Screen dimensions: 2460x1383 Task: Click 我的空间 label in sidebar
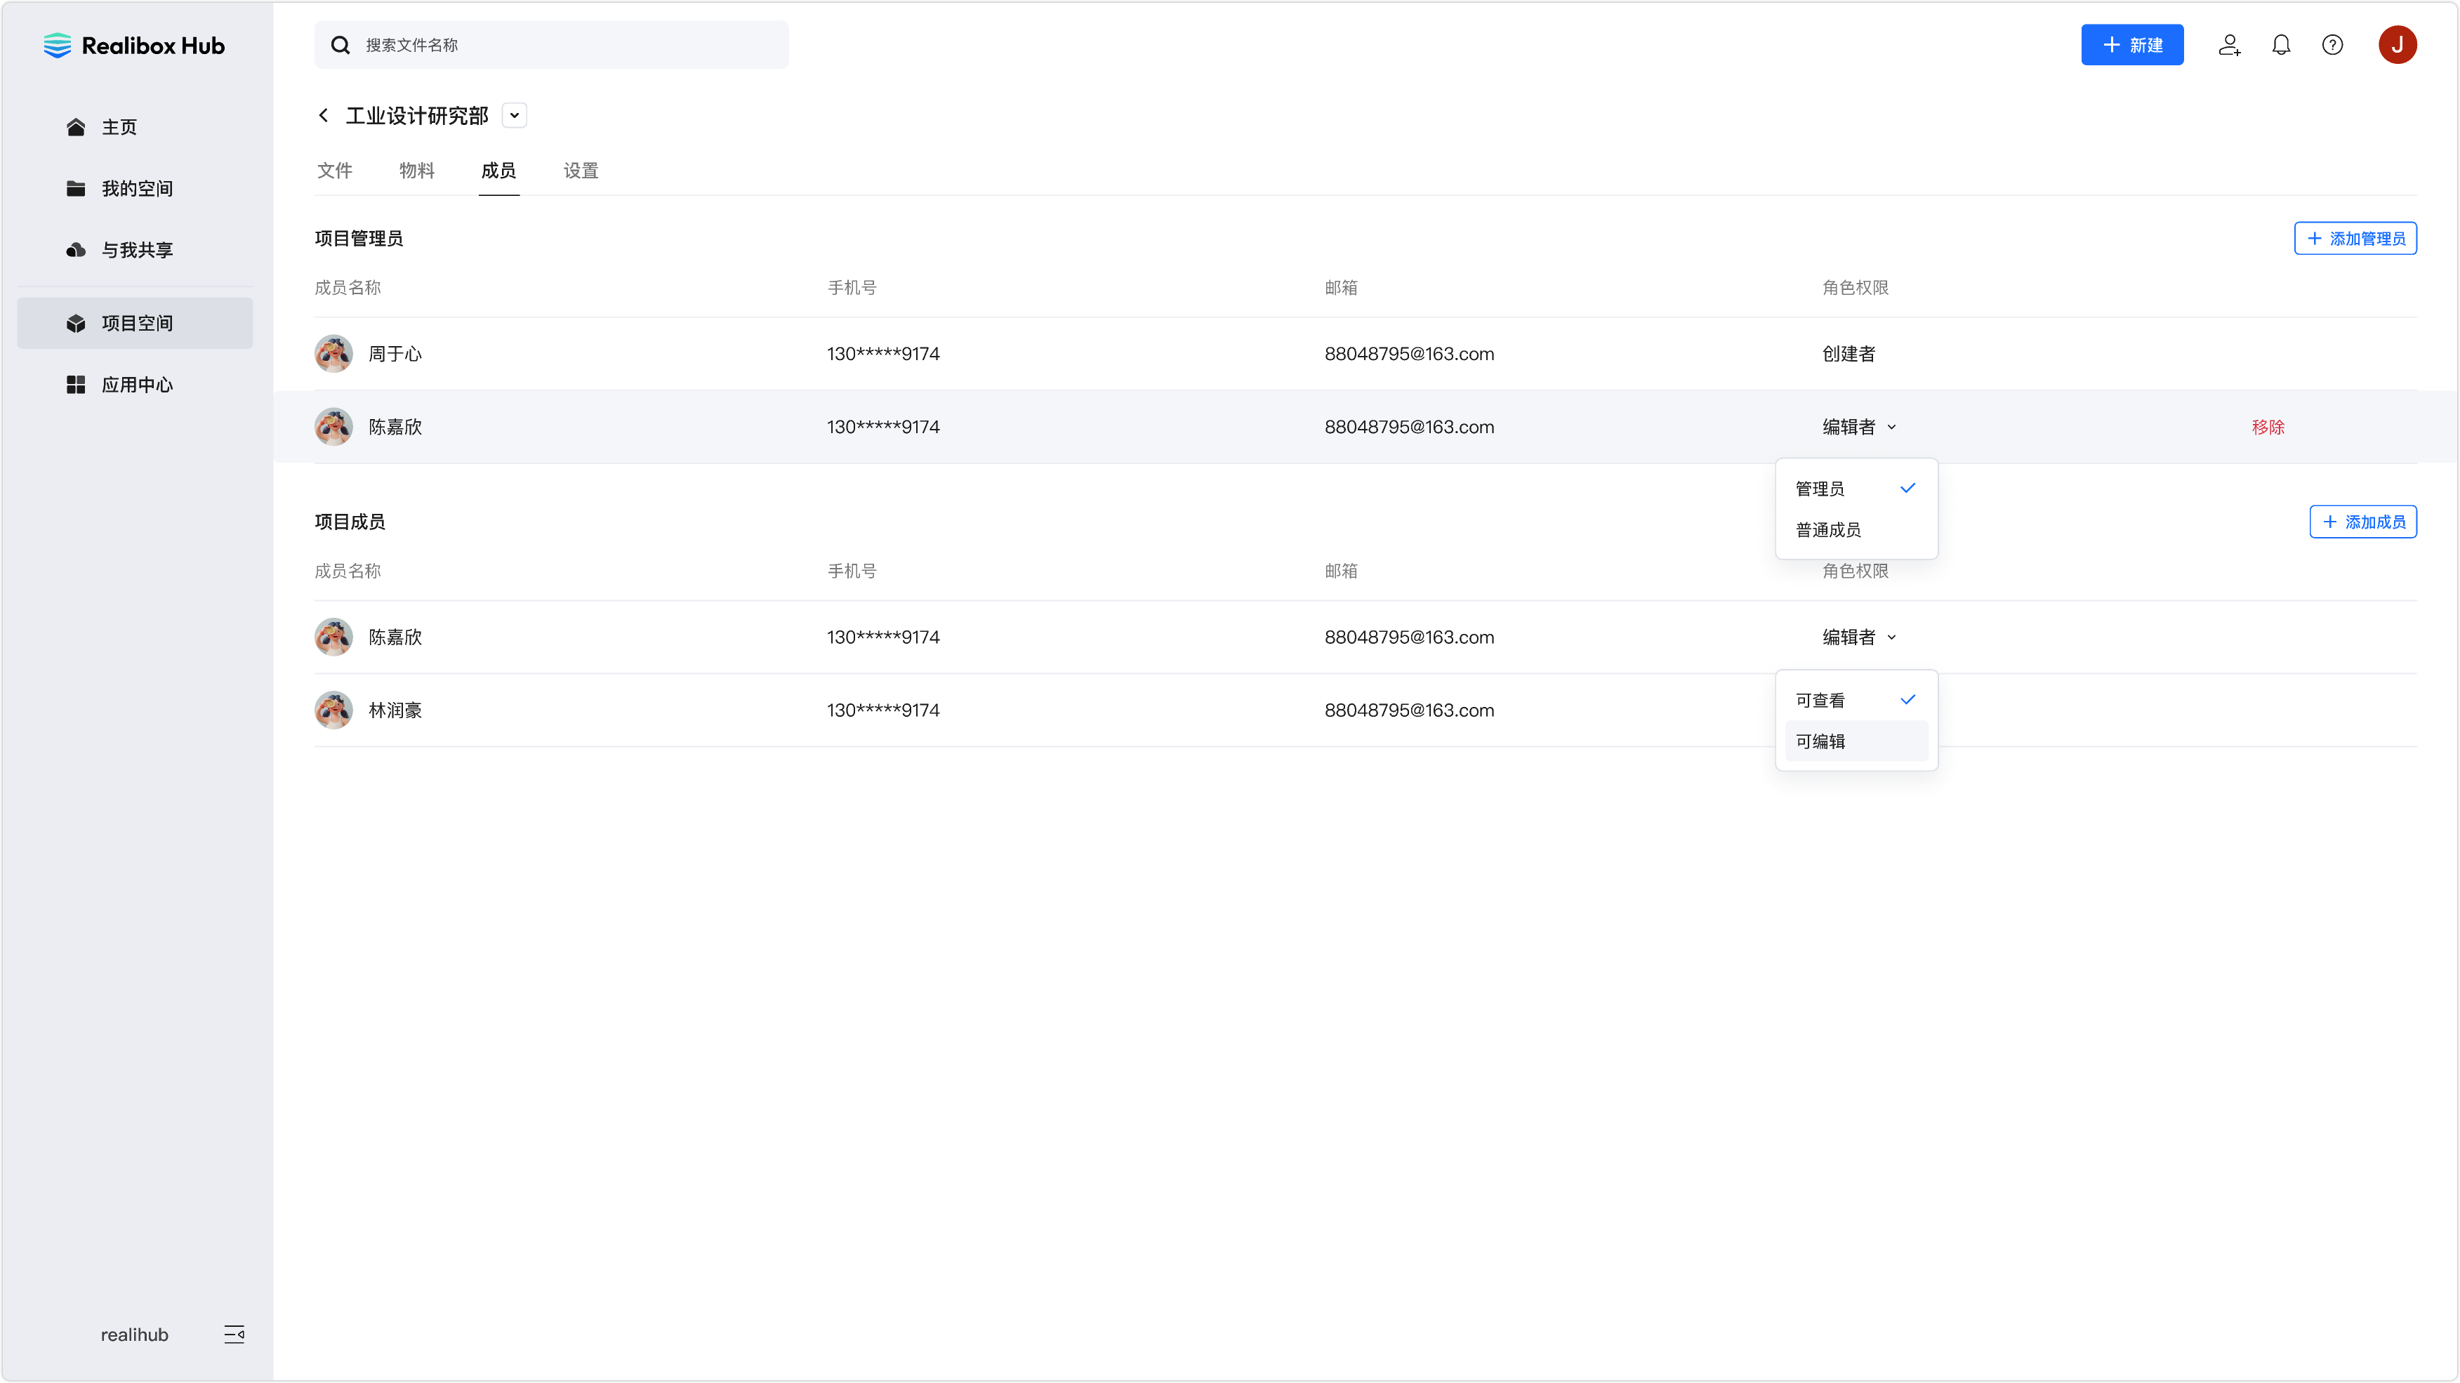coord(138,188)
